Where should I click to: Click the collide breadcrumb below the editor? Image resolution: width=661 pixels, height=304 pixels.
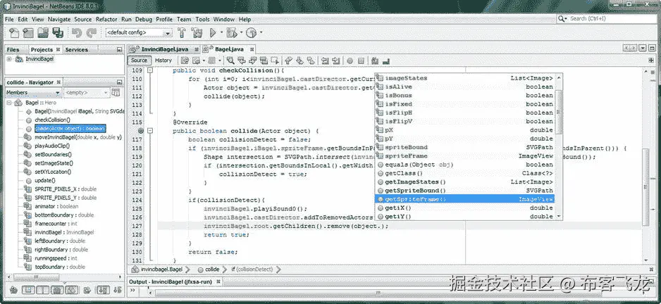point(209,269)
